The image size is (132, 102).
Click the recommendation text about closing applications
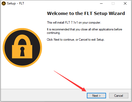tap(85, 31)
